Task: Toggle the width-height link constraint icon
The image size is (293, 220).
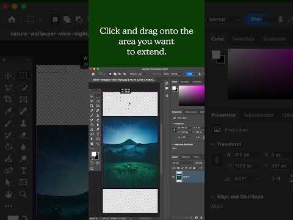Action: (217, 160)
